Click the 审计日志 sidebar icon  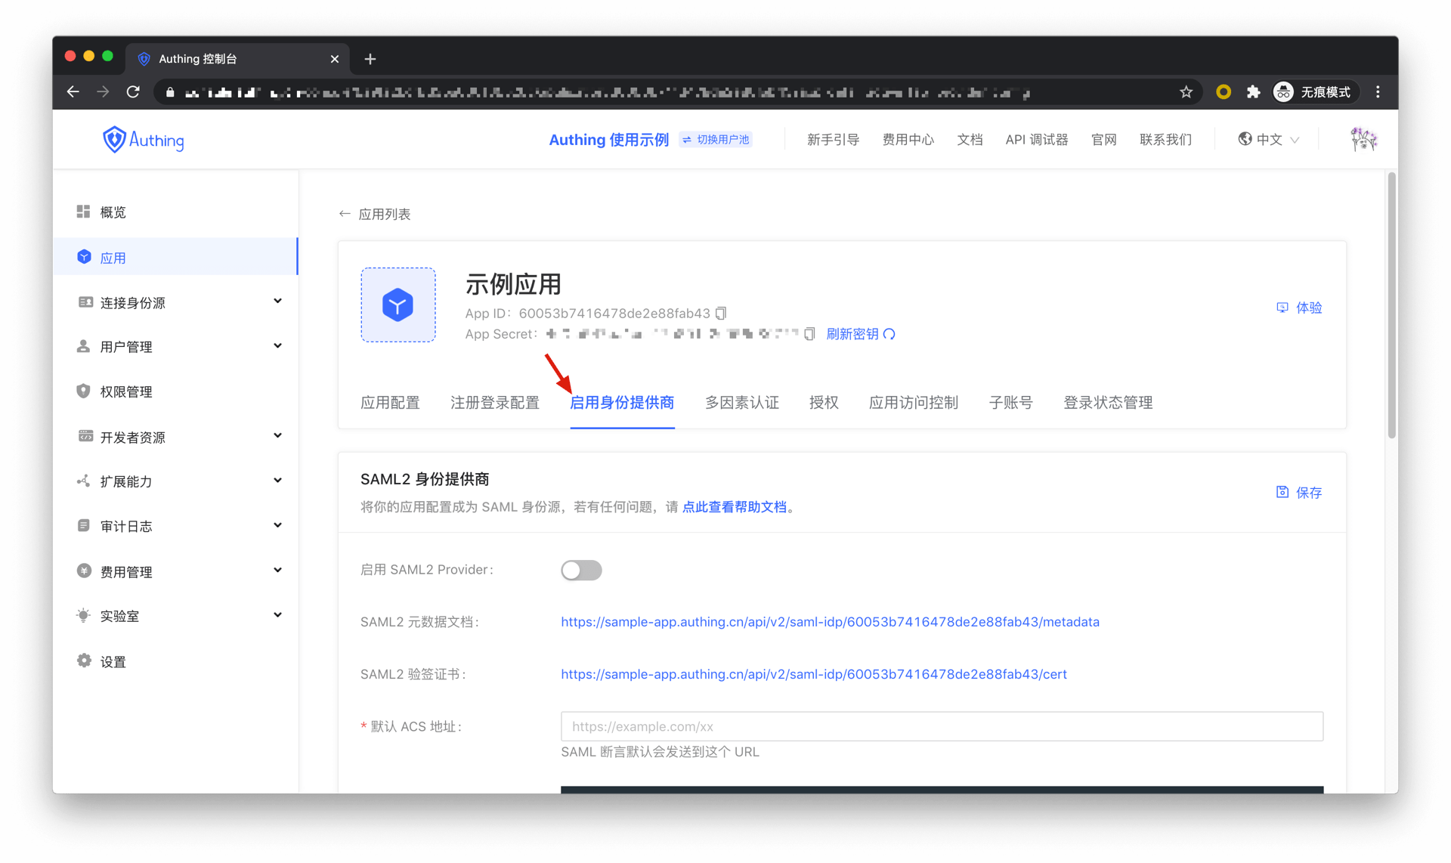pyautogui.click(x=84, y=525)
